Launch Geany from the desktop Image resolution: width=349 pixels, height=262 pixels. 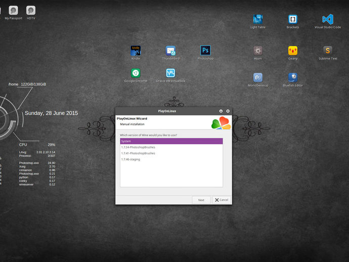coord(293,51)
